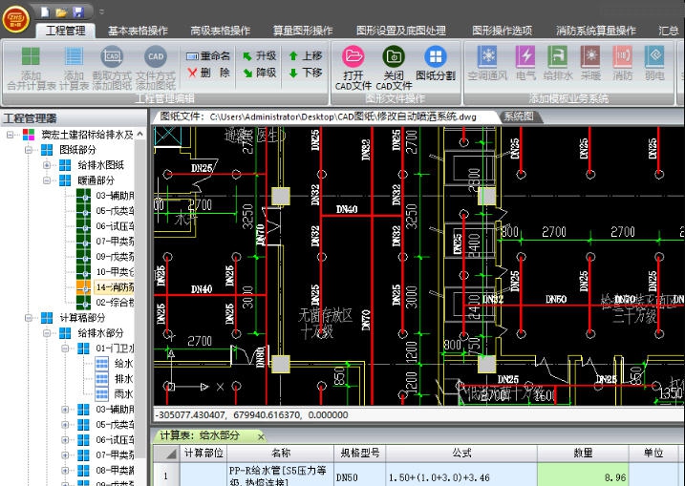Switch to the 算量图形操作 ribbon tab

pos(302,31)
